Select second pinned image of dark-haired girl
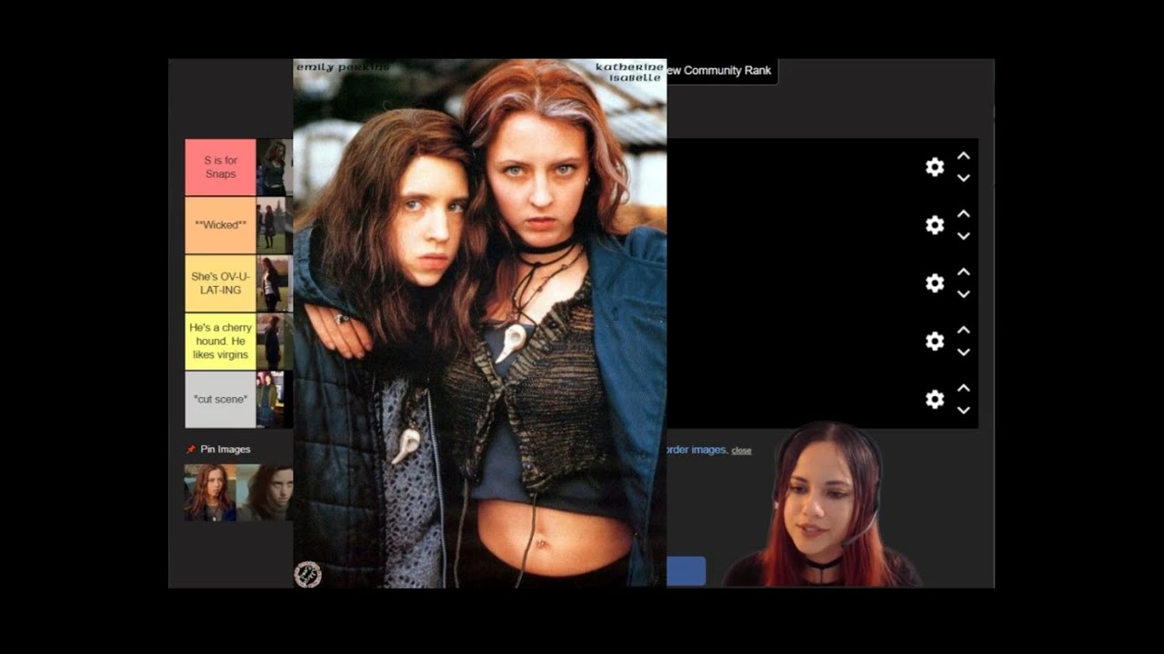The height and width of the screenshot is (654, 1164). click(265, 492)
